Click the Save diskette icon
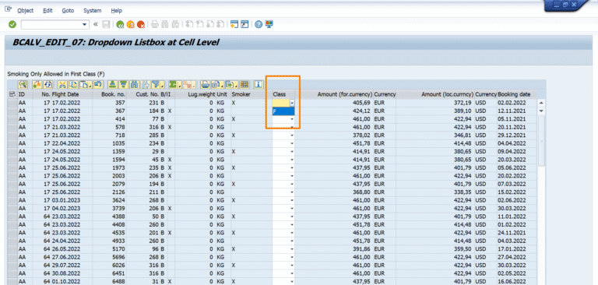598x285 pixels. tap(107, 24)
